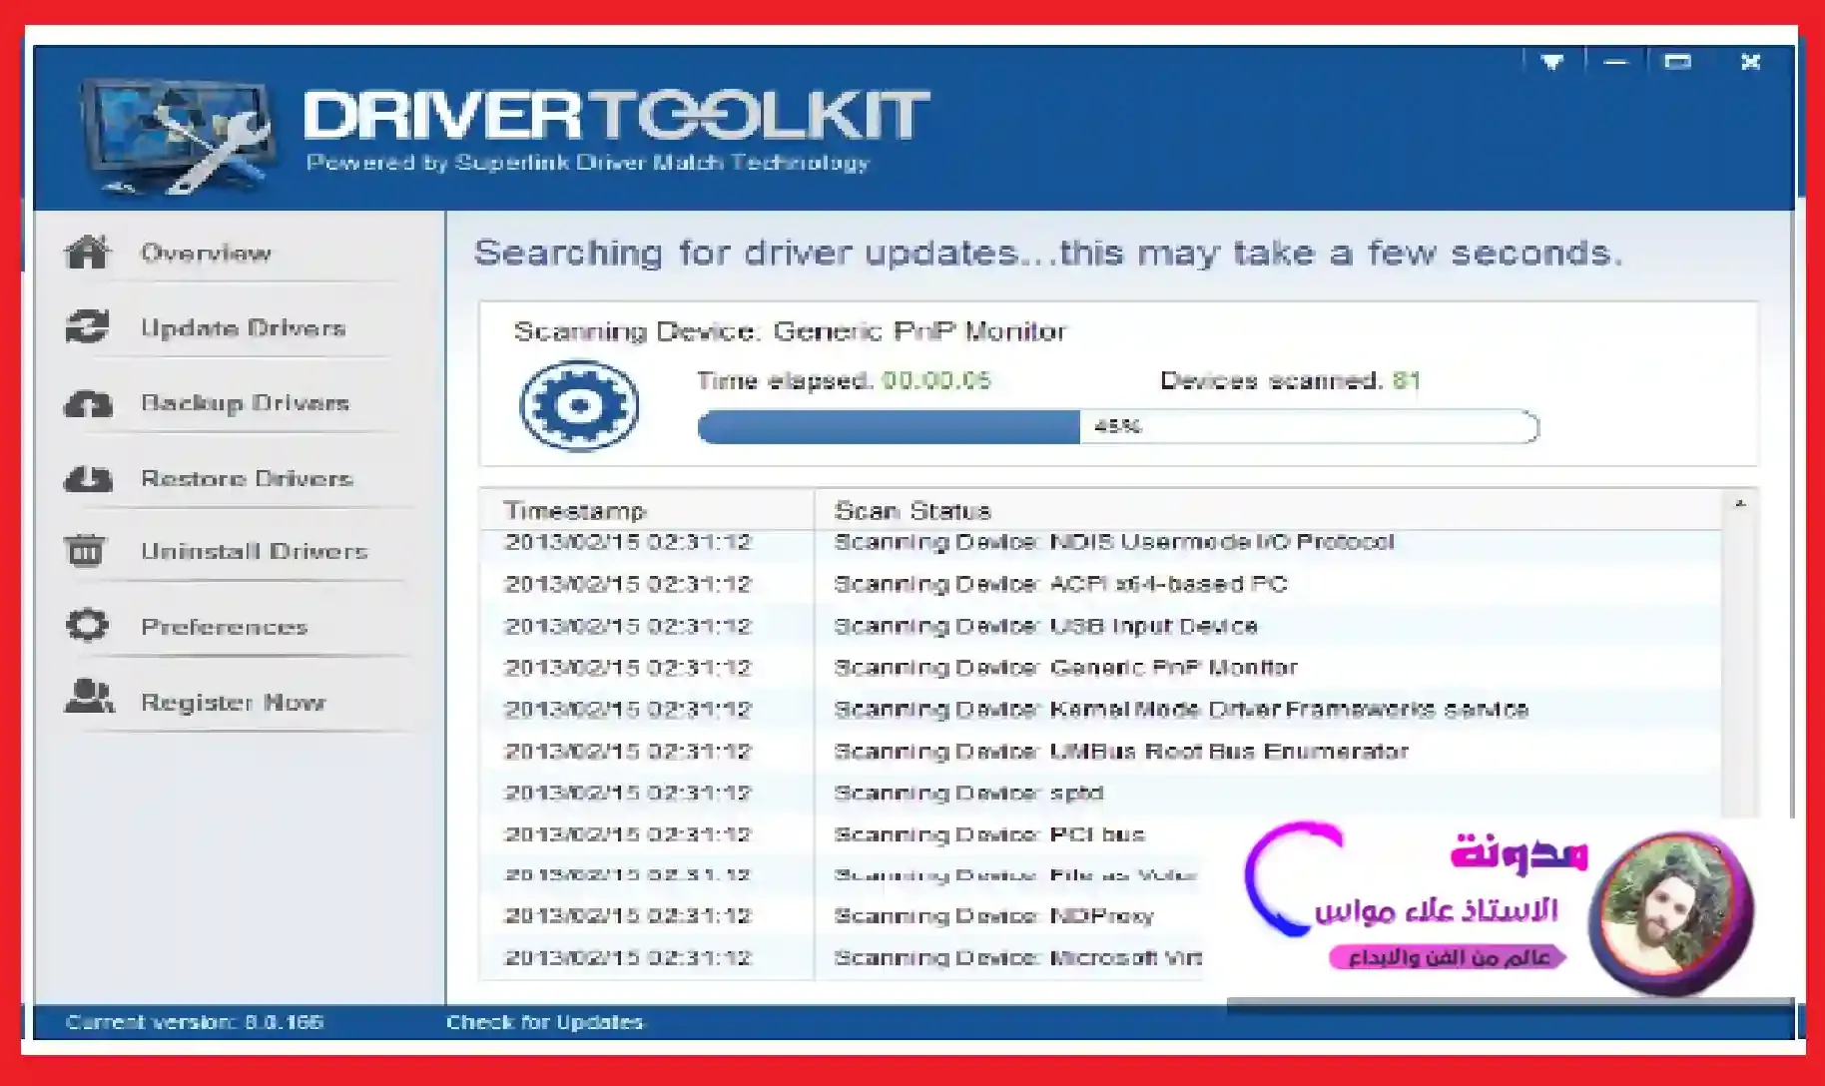
Task: Select the UMBus Root Bus Enumerator row
Action: (1101, 752)
